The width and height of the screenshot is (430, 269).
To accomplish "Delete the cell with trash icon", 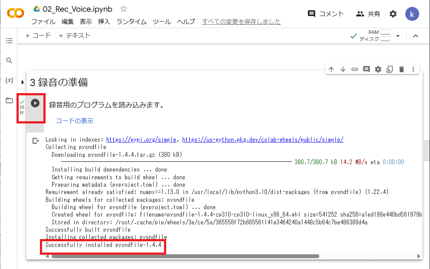I will point(401,69).
